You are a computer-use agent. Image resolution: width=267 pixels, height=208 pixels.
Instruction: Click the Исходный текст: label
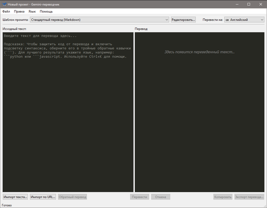coord(15,29)
